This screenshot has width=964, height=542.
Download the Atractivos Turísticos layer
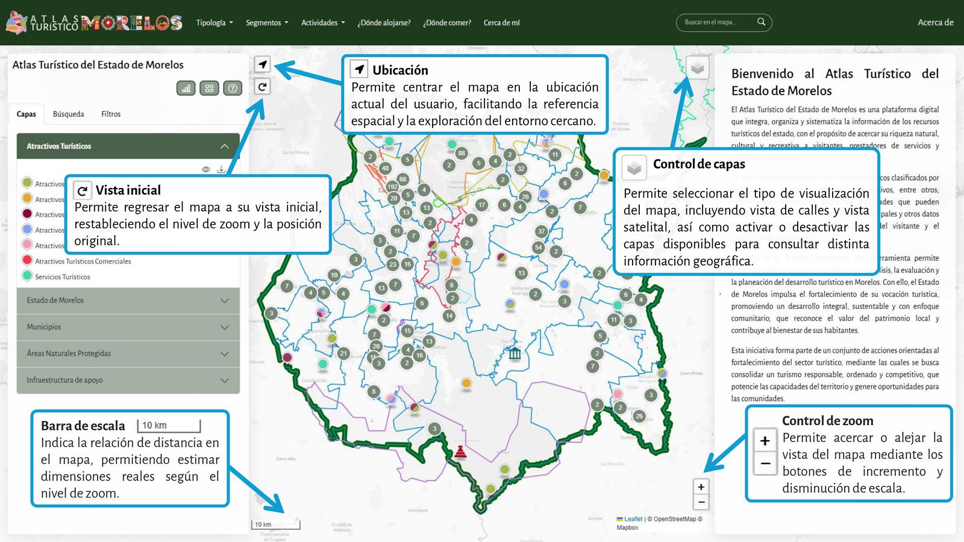pyautogui.click(x=221, y=169)
